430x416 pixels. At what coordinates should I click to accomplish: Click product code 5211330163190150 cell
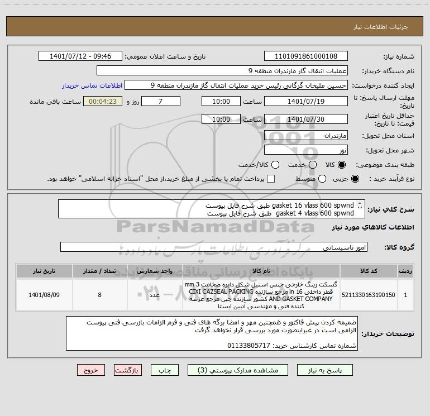[x=369, y=295]
